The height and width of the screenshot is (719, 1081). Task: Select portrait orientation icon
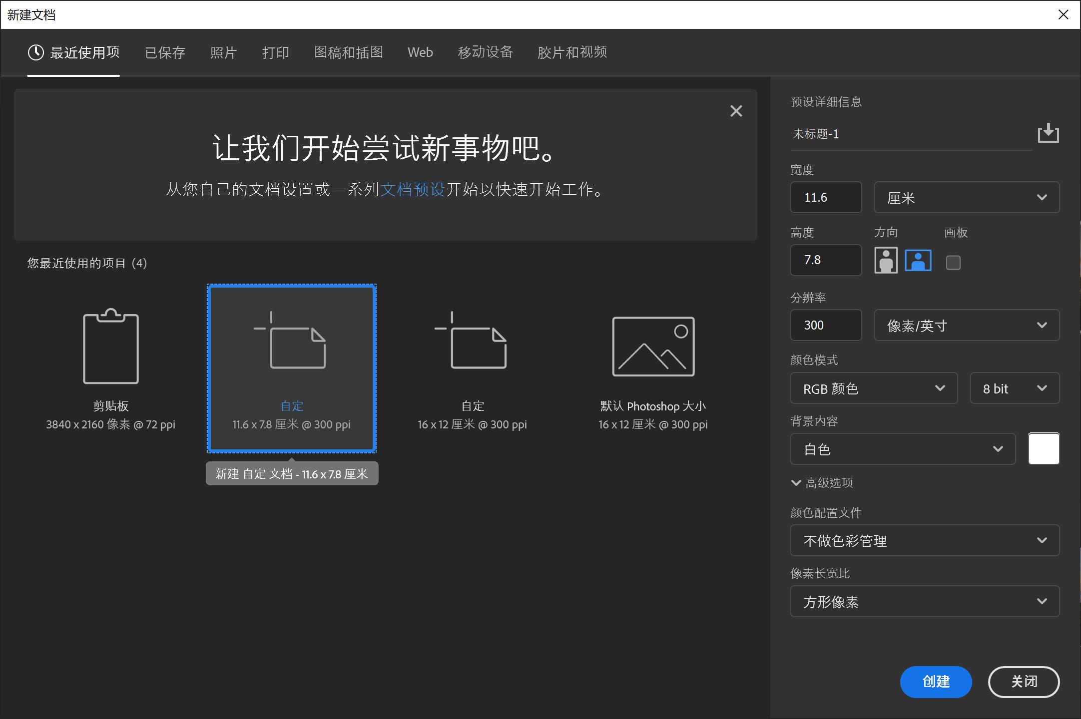click(x=886, y=260)
